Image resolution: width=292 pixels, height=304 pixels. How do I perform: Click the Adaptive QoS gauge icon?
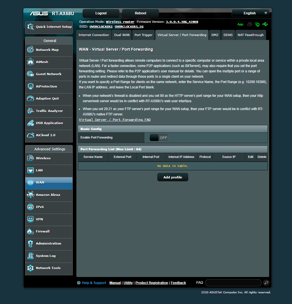[30, 98]
